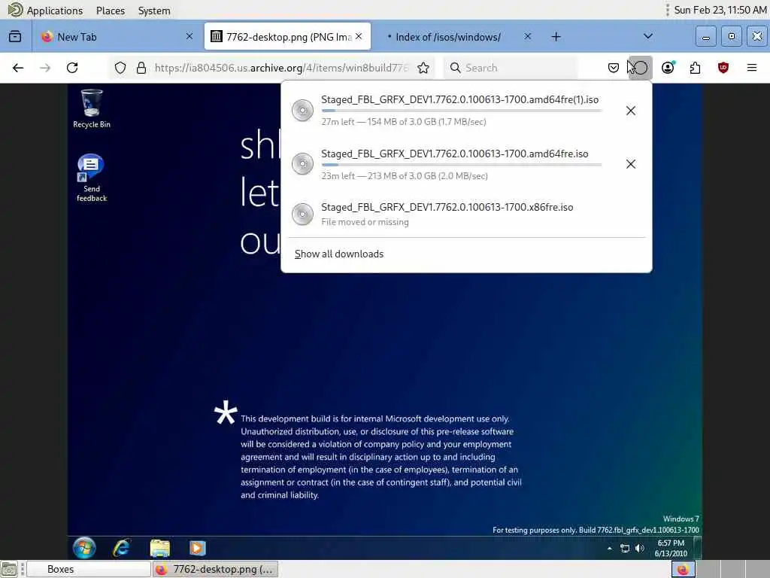Screen dimensions: 770x578
Task: Open Firefox account menu
Action: (x=668, y=68)
